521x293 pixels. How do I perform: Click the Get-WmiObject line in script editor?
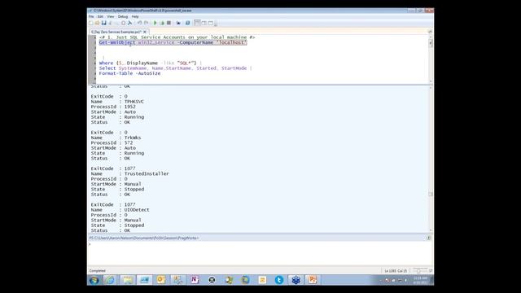[x=173, y=42]
